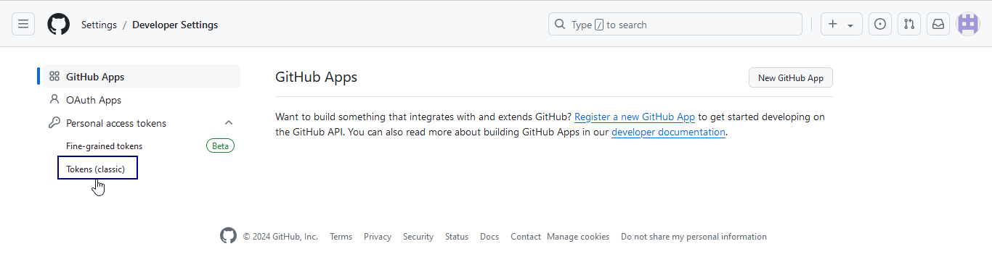The image size is (992, 270).
Task: Open the Terms footer link
Action: click(x=341, y=236)
